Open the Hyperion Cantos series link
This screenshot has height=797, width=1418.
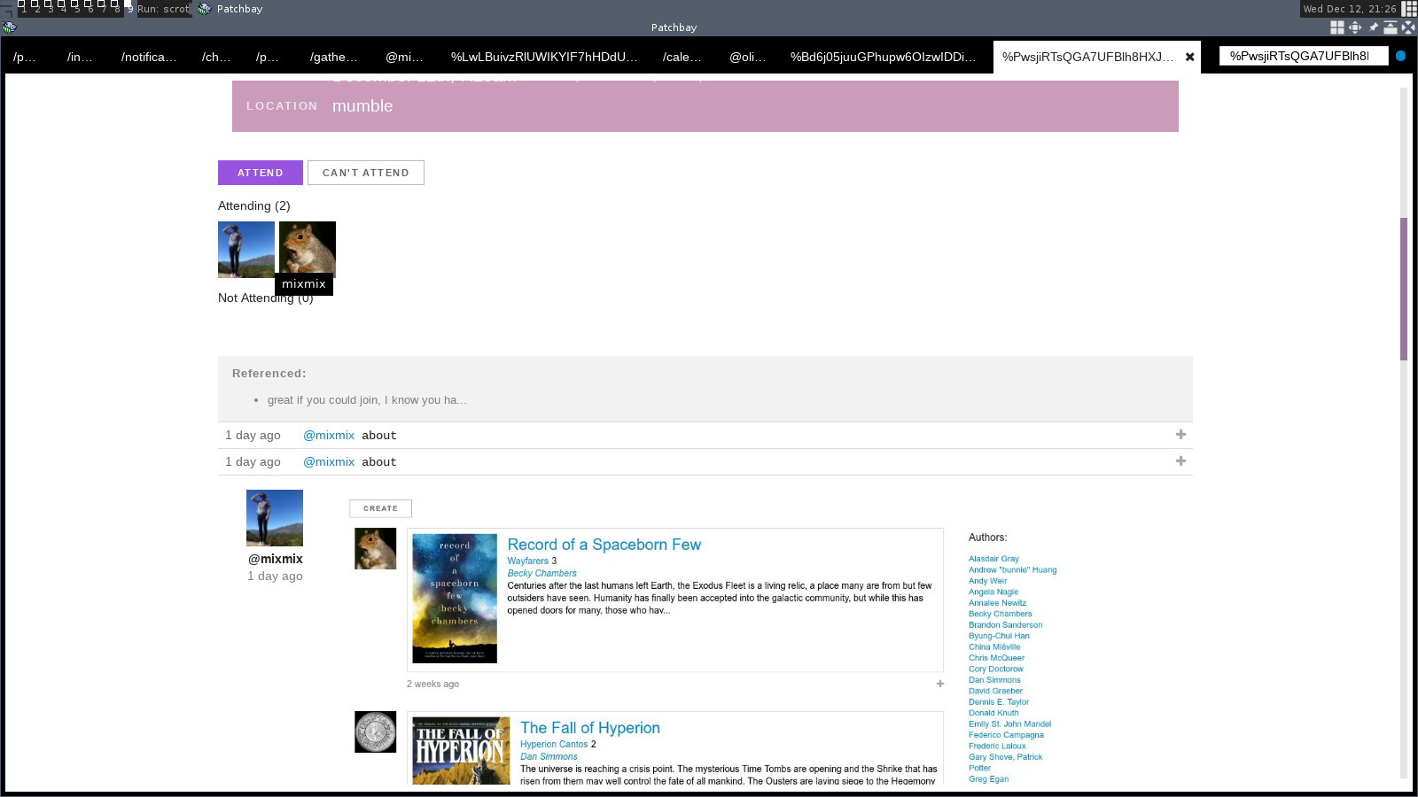[x=554, y=744]
